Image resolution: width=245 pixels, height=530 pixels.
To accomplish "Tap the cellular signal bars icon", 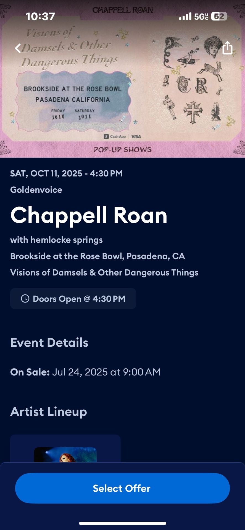I will click(x=185, y=17).
